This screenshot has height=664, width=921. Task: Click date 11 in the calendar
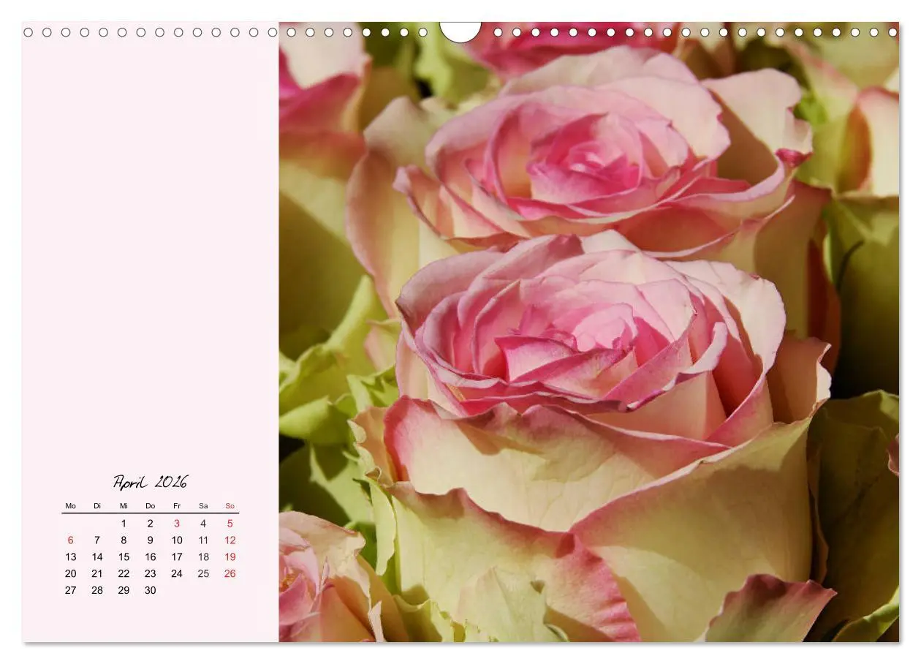(x=203, y=540)
